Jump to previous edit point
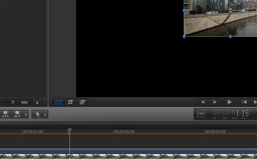Image resolution: width=257 pixels, height=159 pixels. pyautogui.click(x=244, y=102)
